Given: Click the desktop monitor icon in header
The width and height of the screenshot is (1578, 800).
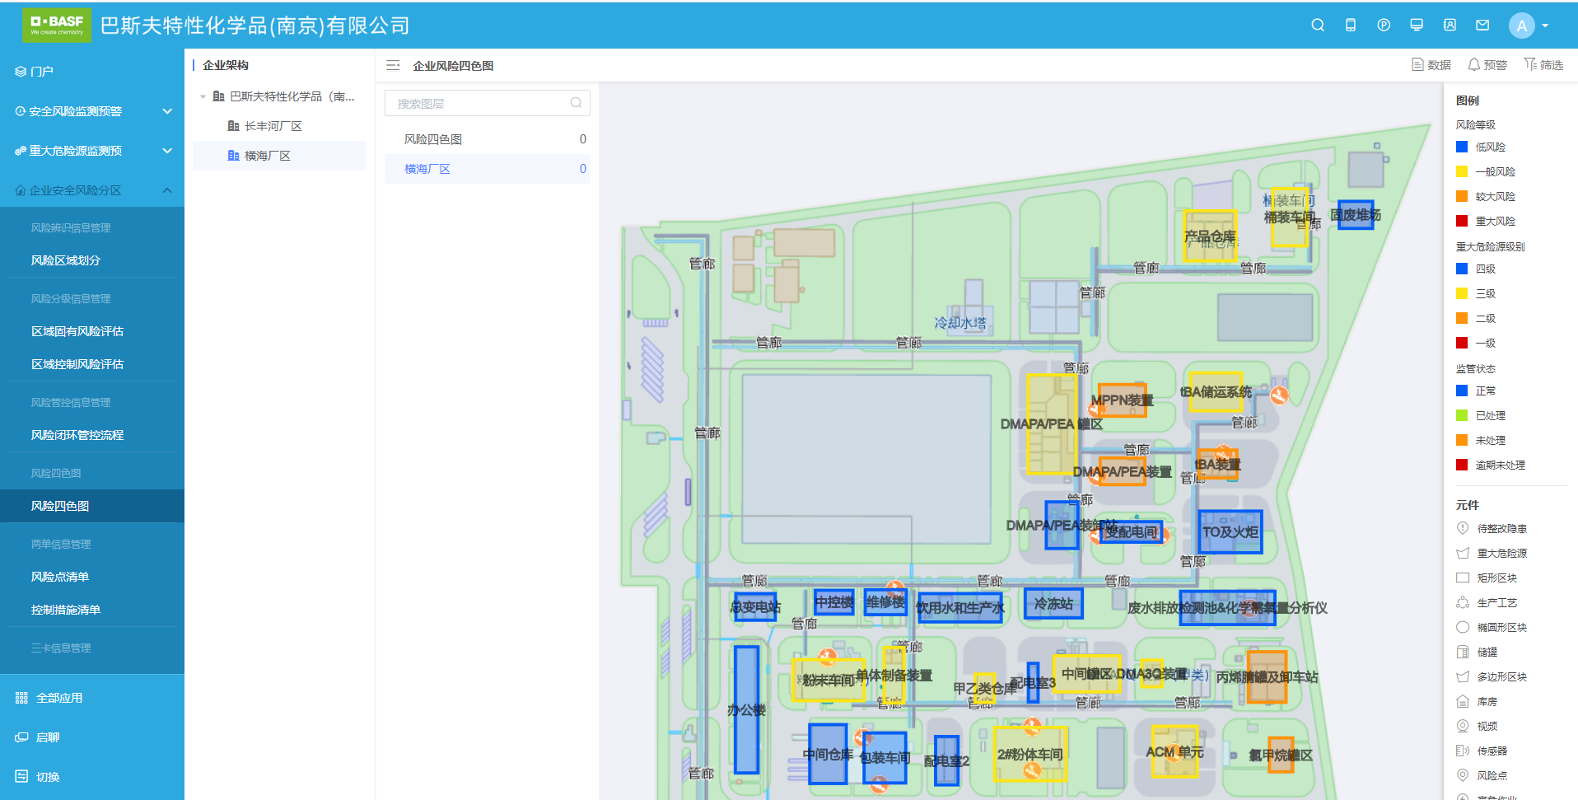Looking at the screenshot, I should (x=1417, y=26).
